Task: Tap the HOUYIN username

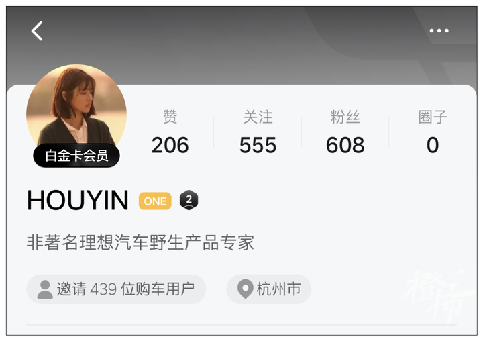Action: click(77, 200)
